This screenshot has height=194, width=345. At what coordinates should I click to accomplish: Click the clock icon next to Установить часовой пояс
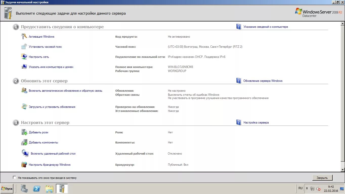pyautogui.click(x=24, y=46)
